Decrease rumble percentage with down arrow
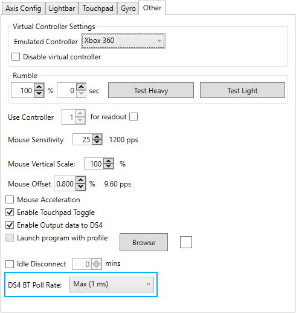The height and width of the screenshot is (313, 296). 39,94
